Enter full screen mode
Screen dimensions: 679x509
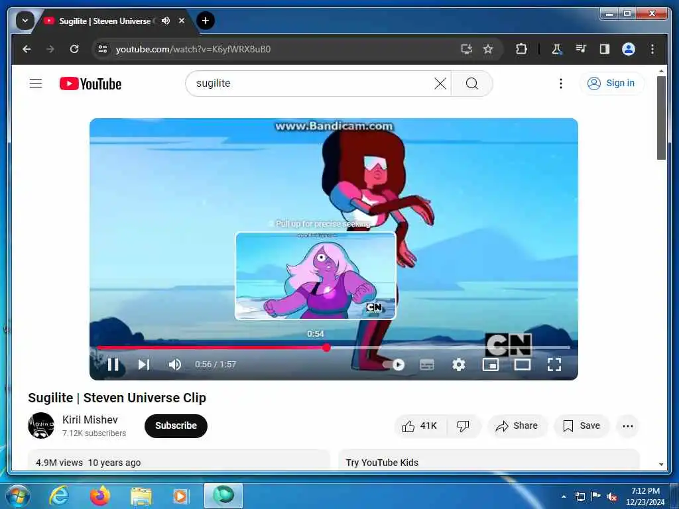click(554, 365)
